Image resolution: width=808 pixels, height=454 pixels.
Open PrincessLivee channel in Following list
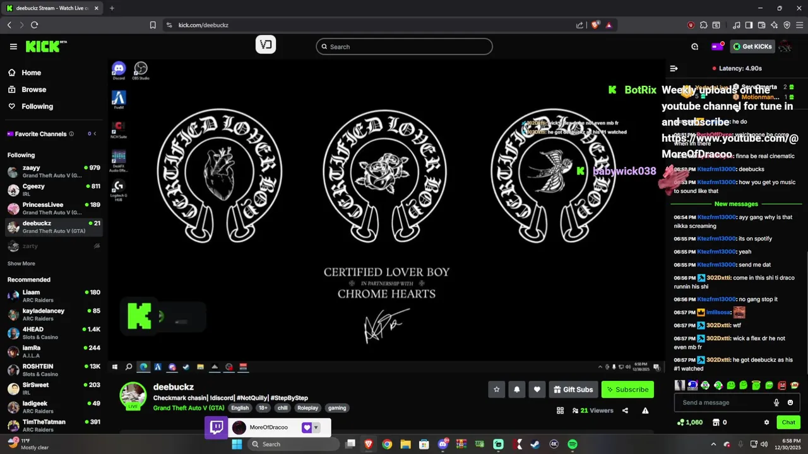click(x=54, y=208)
